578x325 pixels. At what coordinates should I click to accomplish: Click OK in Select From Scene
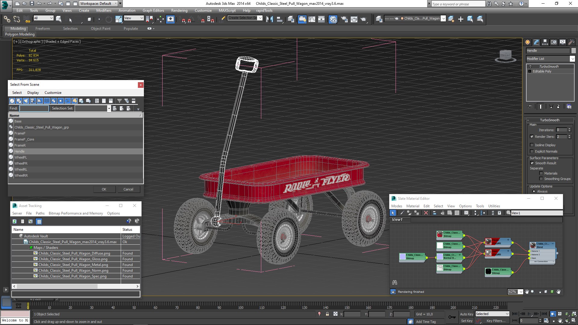(x=104, y=189)
